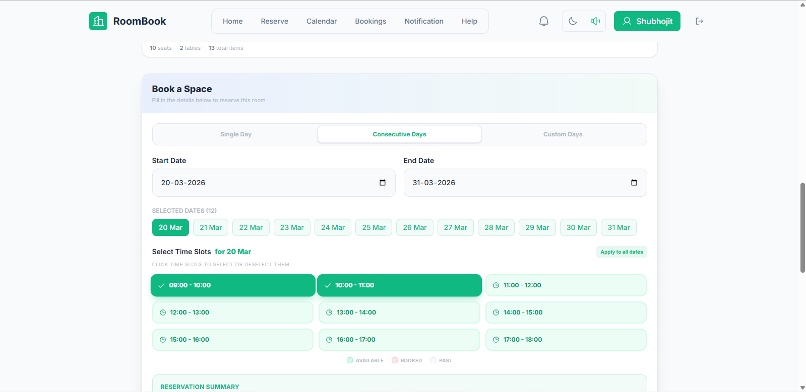Switch to Custom Days booking tab
This screenshot has height=392, width=806.
tap(563, 134)
